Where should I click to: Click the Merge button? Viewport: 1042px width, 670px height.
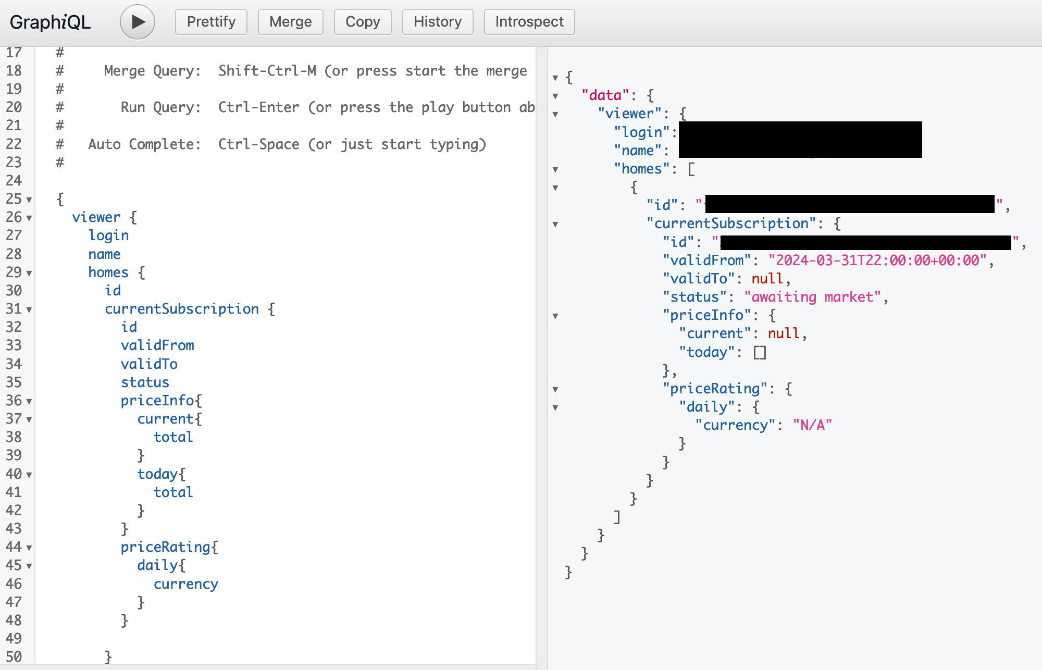pos(290,22)
